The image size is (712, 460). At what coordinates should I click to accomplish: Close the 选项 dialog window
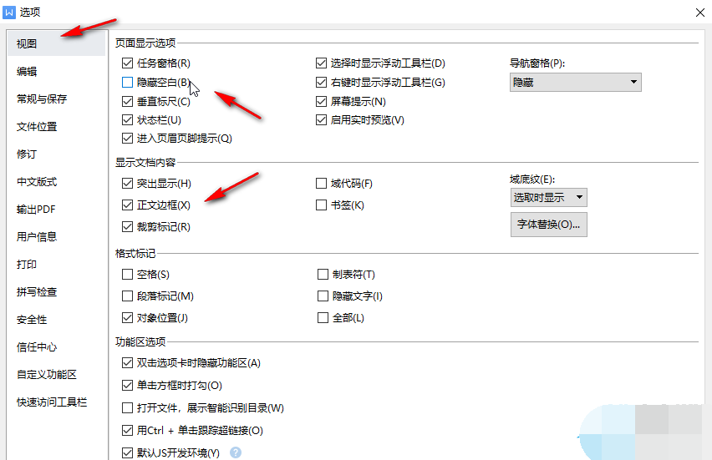tap(698, 12)
